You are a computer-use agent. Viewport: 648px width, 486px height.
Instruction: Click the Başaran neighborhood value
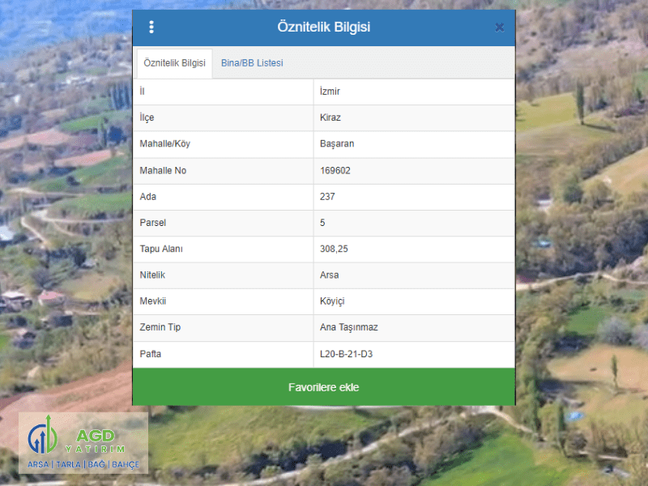[x=337, y=144]
